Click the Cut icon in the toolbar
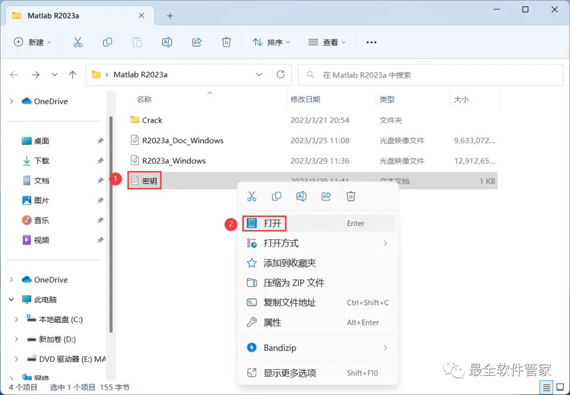The height and width of the screenshot is (395, 570). point(78,42)
